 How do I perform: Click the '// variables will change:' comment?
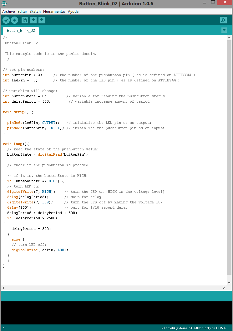pos(30,91)
